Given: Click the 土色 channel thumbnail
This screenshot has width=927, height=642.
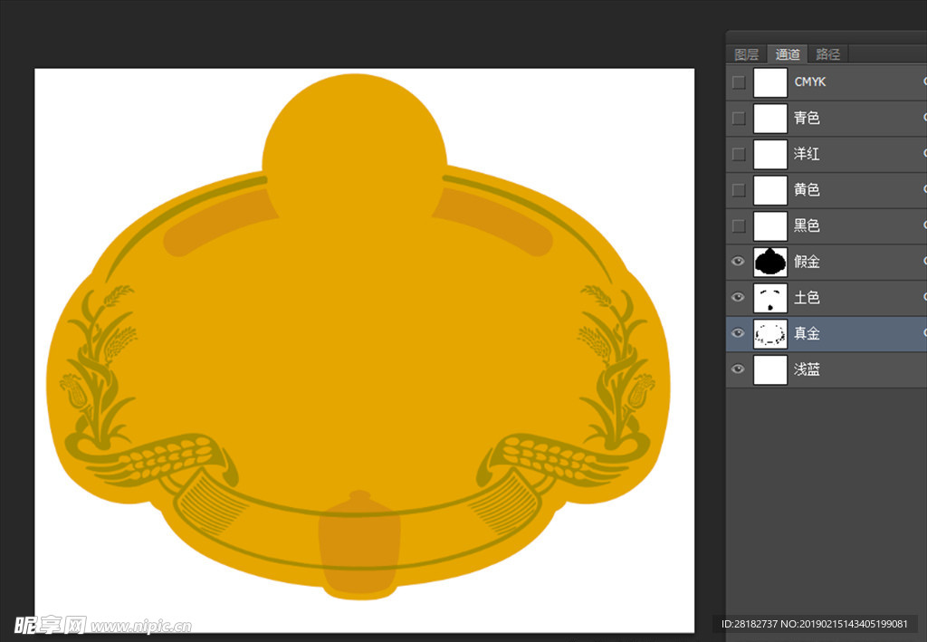Looking at the screenshot, I should click(770, 297).
